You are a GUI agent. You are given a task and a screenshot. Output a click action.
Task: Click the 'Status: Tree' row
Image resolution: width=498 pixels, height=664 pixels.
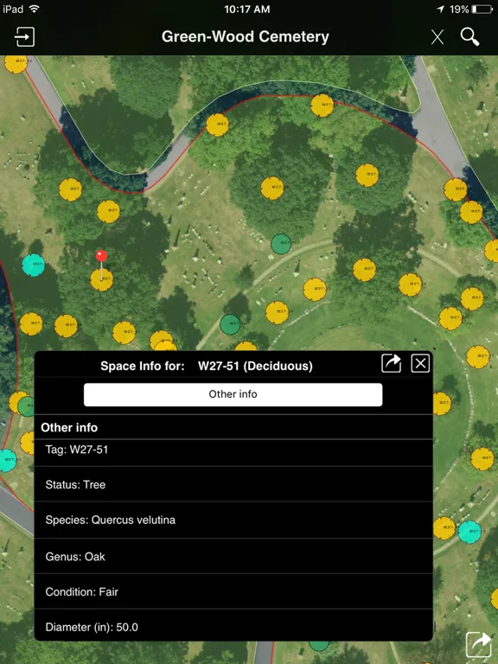233,484
